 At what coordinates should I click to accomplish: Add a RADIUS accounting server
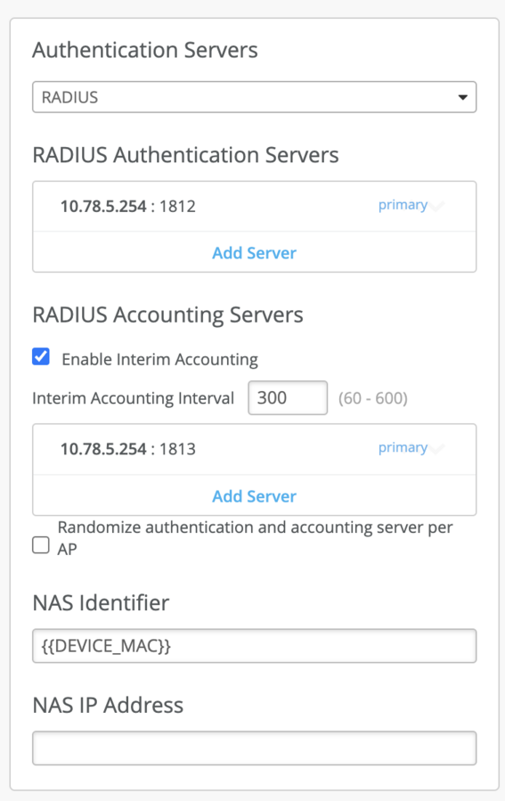pyautogui.click(x=255, y=496)
